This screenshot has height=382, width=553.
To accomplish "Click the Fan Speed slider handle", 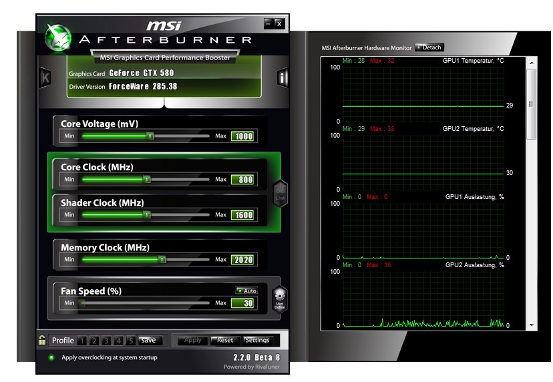I will (82, 303).
